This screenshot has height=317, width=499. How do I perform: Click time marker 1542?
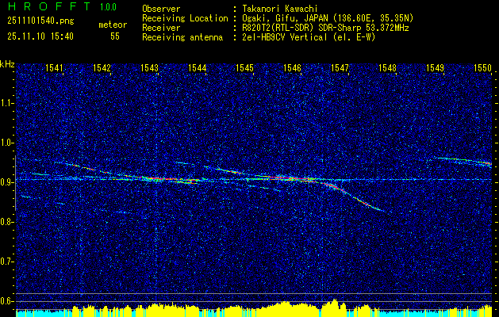(x=102, y=67)
